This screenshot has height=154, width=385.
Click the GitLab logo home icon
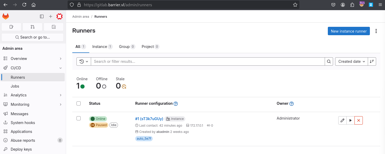(x=5, y=16)
